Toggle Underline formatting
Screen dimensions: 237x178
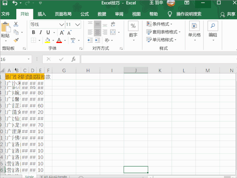click(48, 32)
